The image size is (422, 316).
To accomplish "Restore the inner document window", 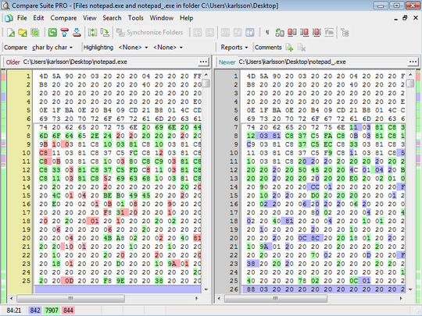I will [x=405, y=18].
